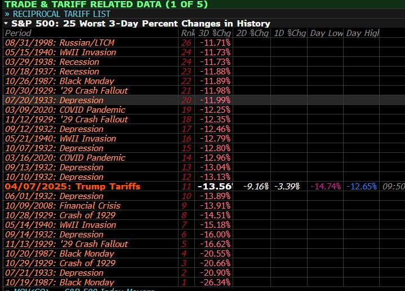Click the -12.25% COVID Pandemic value
The width and height of the screenshot is (405, 291).
click(215, 109)
